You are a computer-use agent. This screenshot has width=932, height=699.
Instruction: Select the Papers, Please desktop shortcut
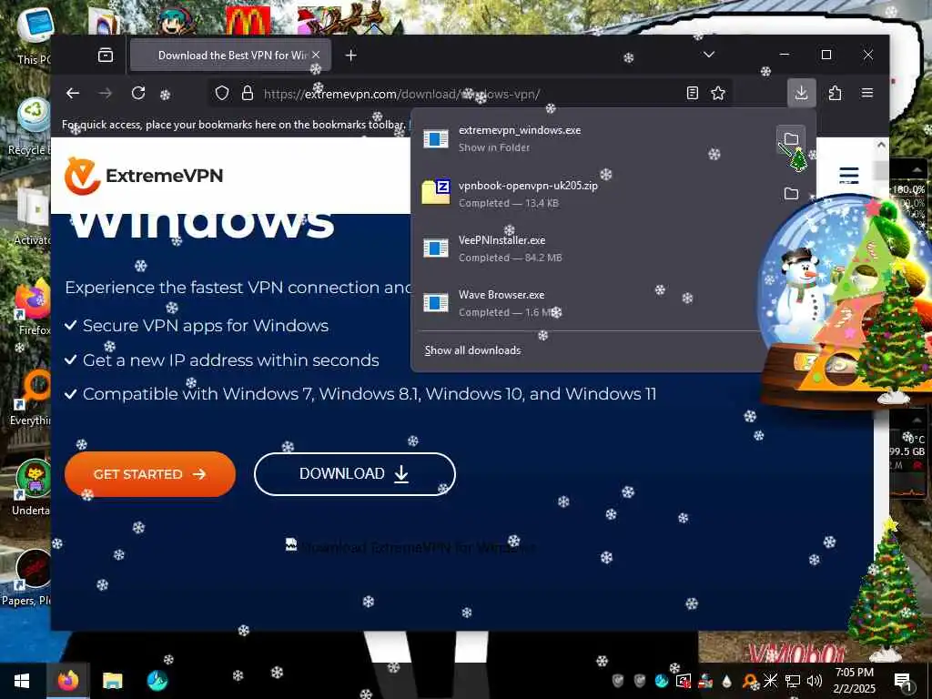tap(26, 578)
